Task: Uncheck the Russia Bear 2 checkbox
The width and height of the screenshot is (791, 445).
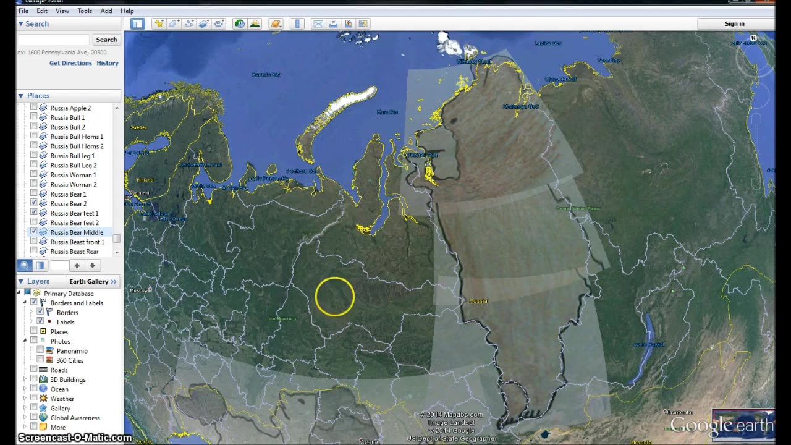Action: [x=34, y=203]
